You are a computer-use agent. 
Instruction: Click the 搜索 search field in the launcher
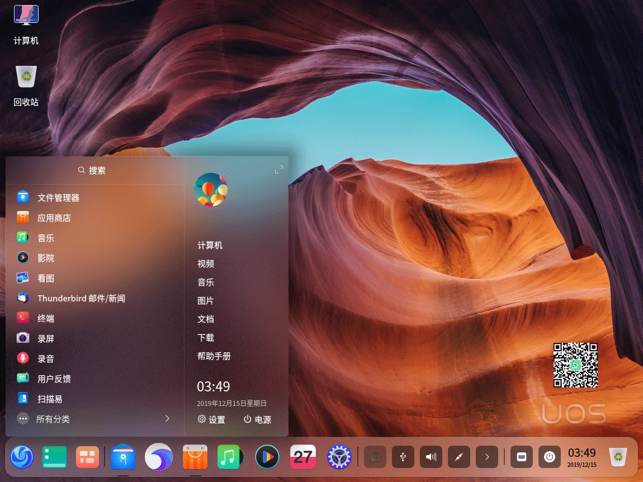[x=92, y=170]
